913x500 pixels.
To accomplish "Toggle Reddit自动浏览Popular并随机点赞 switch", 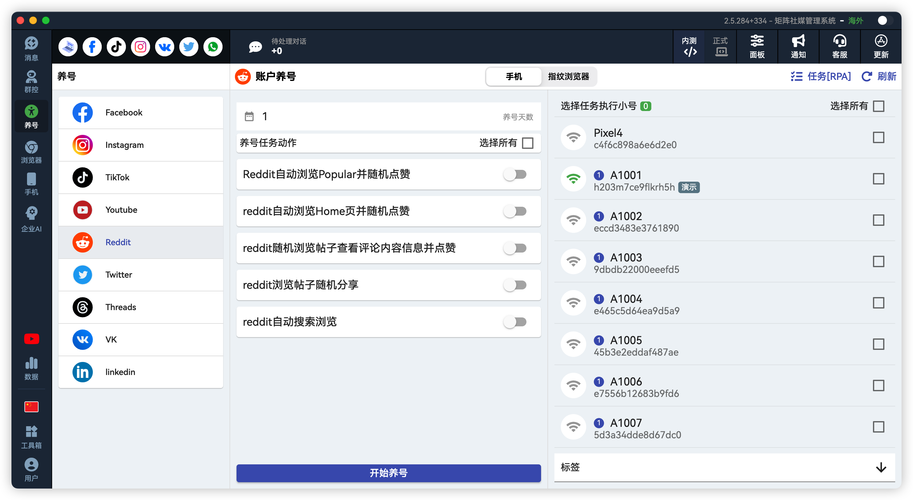I will point(515,175).
